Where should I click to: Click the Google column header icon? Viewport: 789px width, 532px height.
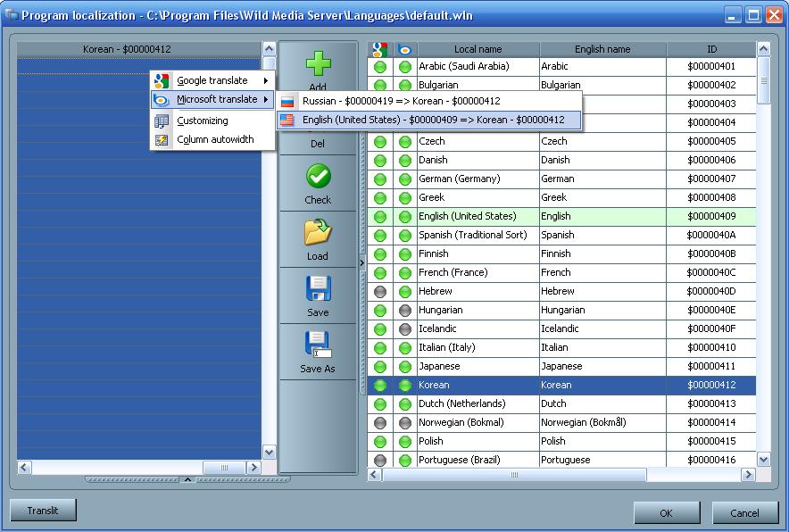[x=380, y=50]
